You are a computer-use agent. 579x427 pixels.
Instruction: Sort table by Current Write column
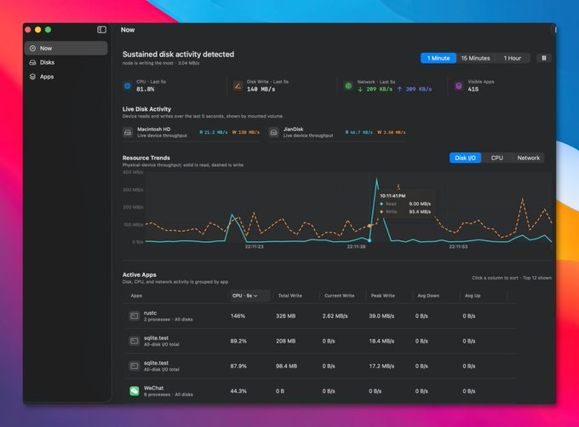[x=339, y=296]
